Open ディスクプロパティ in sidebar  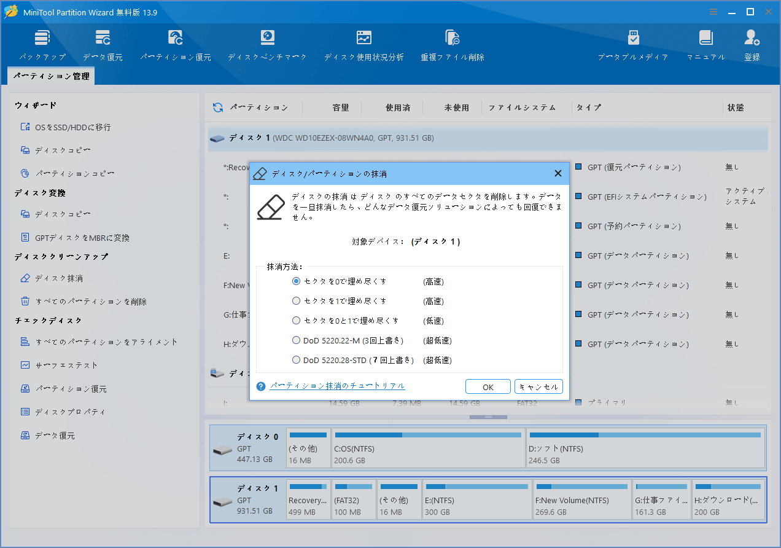click(63, 412)
